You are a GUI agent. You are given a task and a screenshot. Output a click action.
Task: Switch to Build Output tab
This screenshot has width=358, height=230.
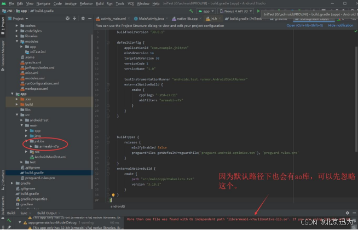tap(47, 213)
